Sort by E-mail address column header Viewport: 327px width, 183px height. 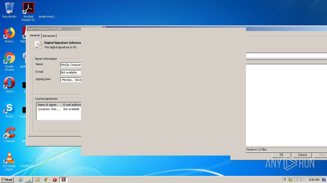point(72,105)
